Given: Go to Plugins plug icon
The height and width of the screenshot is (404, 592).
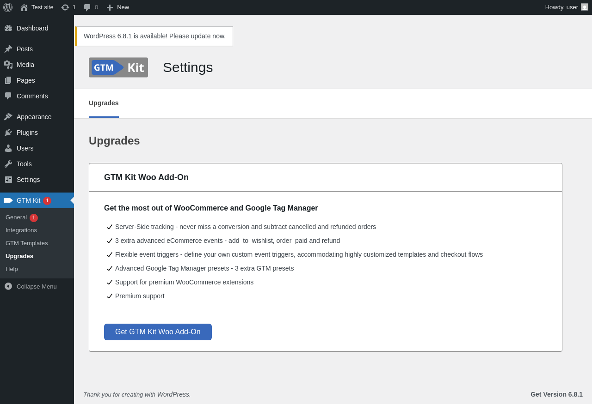Looking at the screenshot, I should [8, 133].
